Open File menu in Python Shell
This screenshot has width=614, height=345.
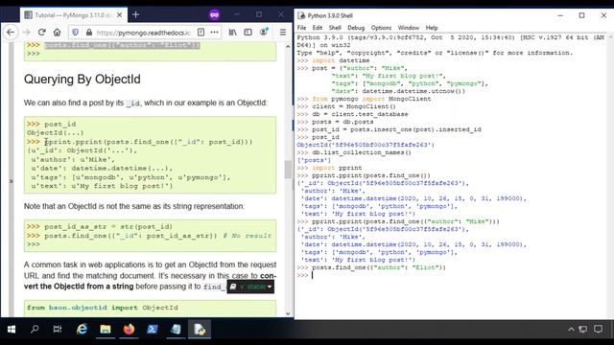(x=301, y=28)
